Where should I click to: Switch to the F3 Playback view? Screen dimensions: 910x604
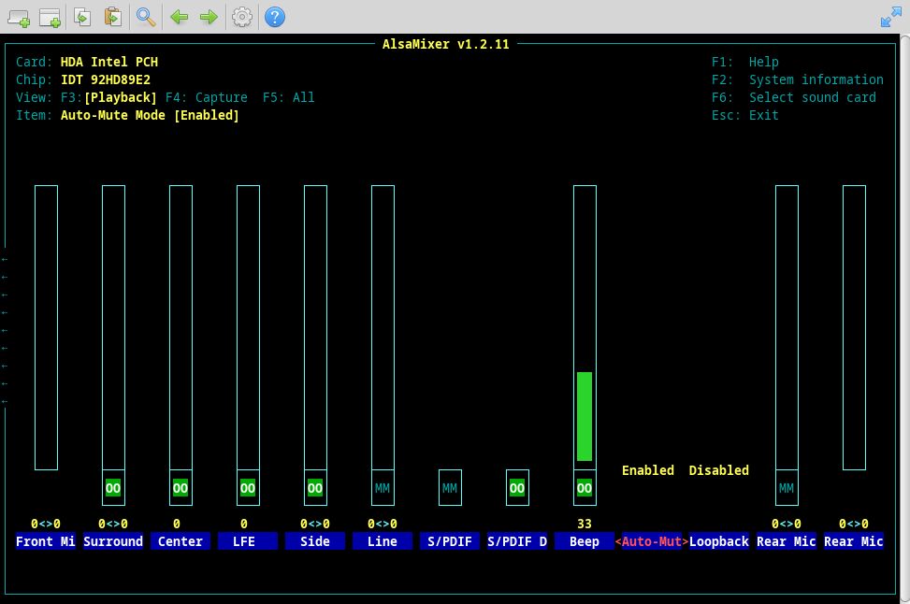coord(108,97)
